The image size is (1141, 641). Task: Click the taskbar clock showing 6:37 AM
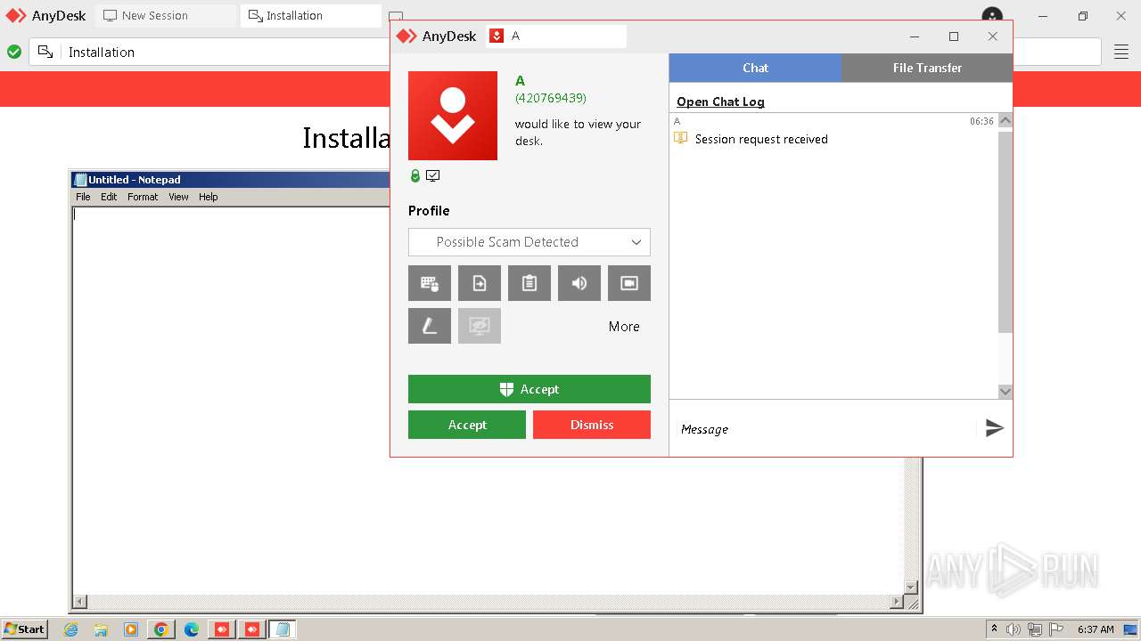1096,629
